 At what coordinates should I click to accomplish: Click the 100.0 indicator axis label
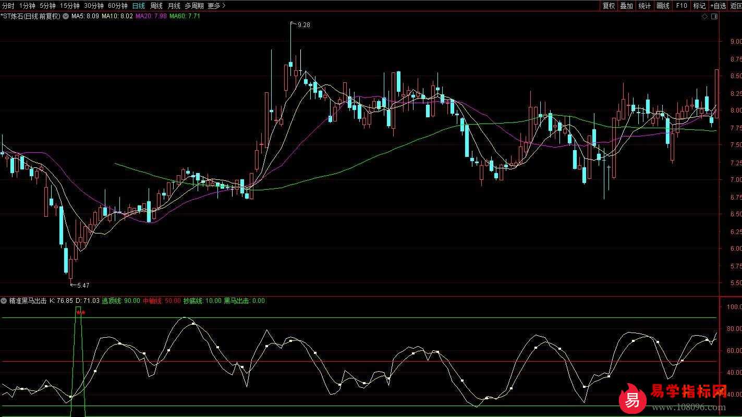[x=734, y=308]
